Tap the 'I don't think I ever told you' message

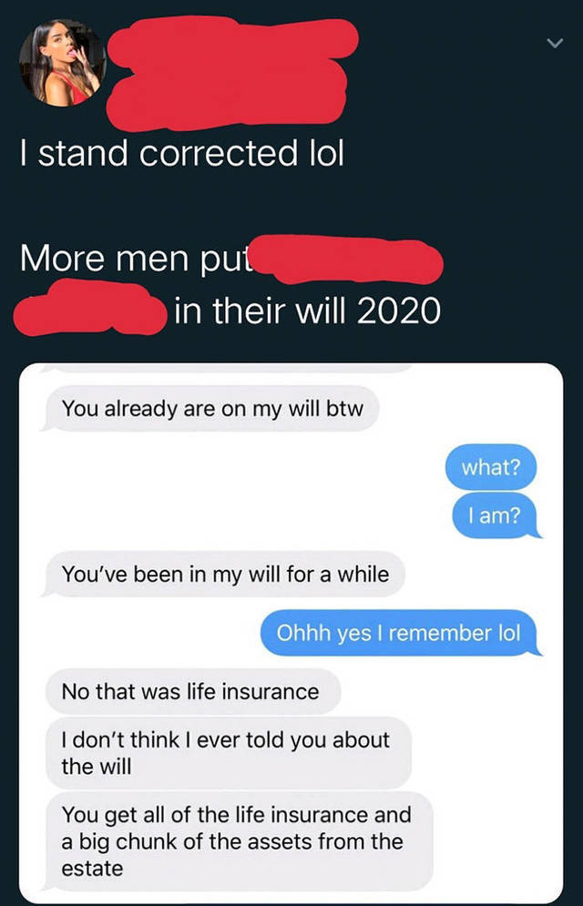pos(229,753)
